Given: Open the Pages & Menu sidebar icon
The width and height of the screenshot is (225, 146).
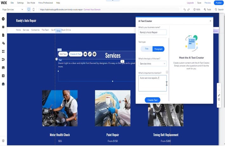Looking at the screenshot, I should pyautogui.click(x=3, y=35).
